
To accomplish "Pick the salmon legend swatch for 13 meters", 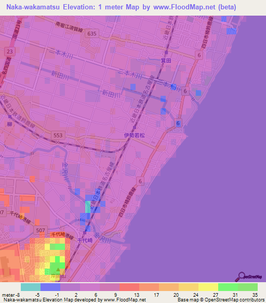I will [x=149, y=287].
